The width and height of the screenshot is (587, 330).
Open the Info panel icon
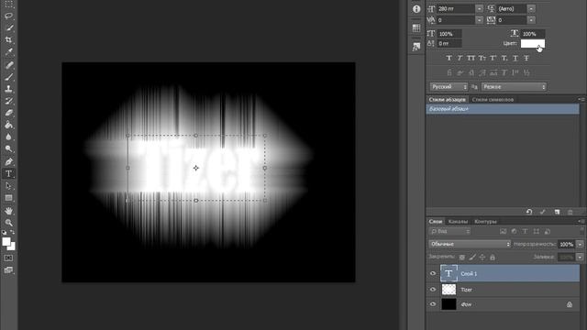(416, 9)
